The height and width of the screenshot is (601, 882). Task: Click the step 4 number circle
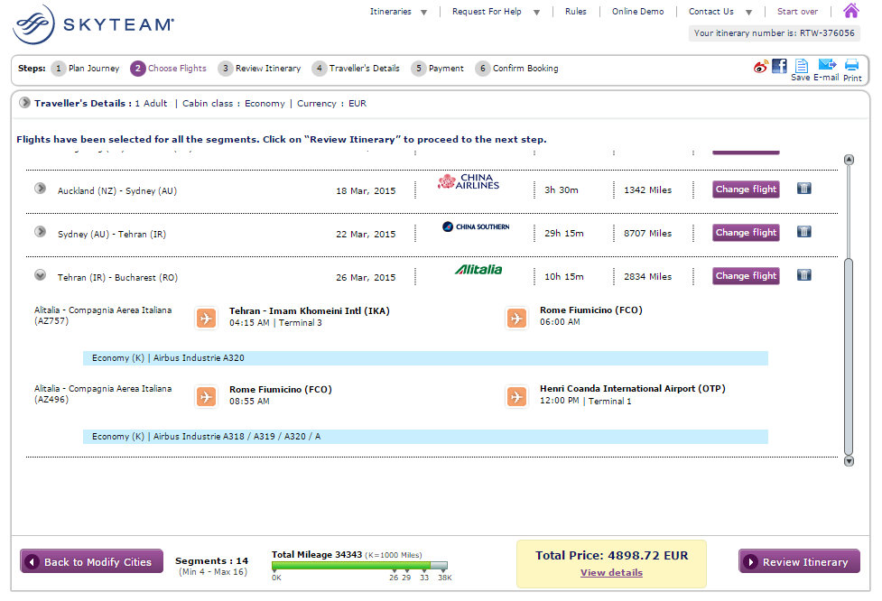pyautogui.click(x=319, y=69)
